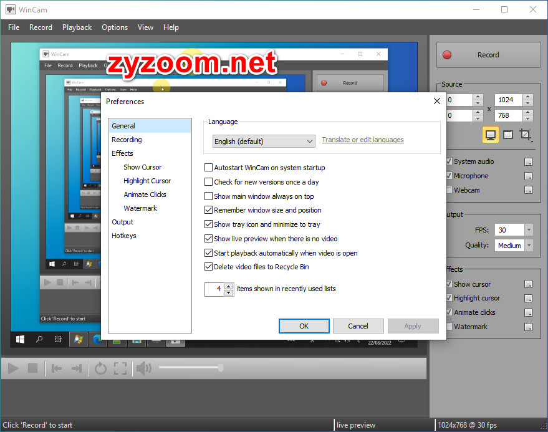Click the WinCam app icon in title bar

[x=11, y=9]
